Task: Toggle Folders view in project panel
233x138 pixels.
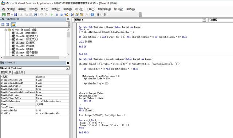Action: point(13,24)
